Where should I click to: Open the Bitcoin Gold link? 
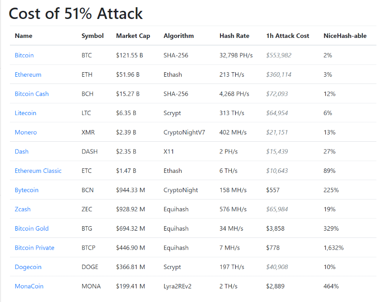pyautogui.click(x=32, y=228)
